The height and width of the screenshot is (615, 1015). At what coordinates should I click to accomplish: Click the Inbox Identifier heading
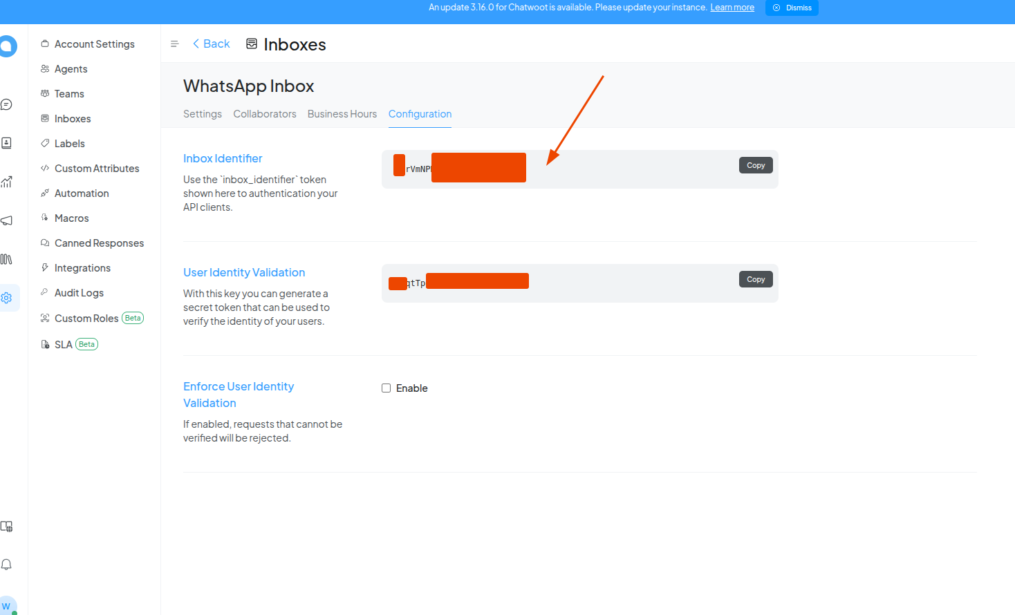click(x=223, y=158)
